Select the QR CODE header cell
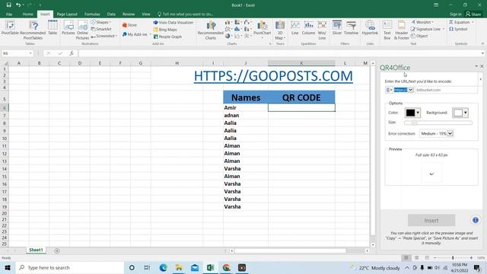The image size is (487, 274). coord(301,97)
